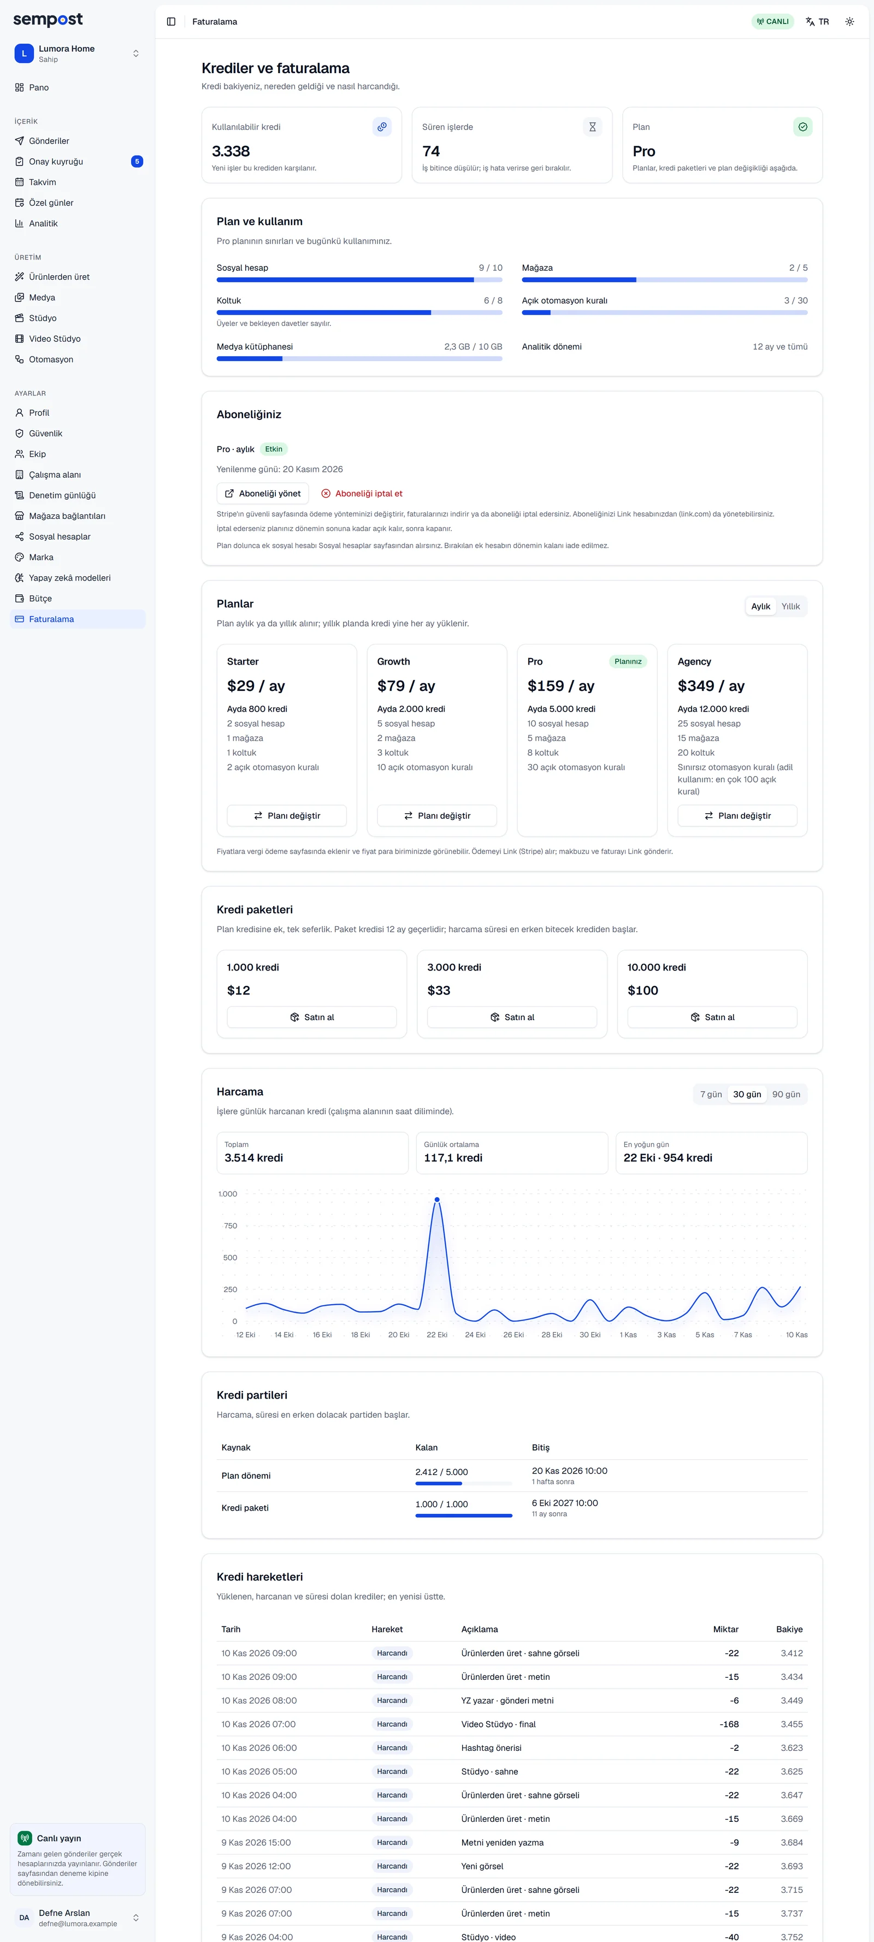Show spending for 7 gün
This screenshot has height=1942, width=874.
tap(711, 1094)
